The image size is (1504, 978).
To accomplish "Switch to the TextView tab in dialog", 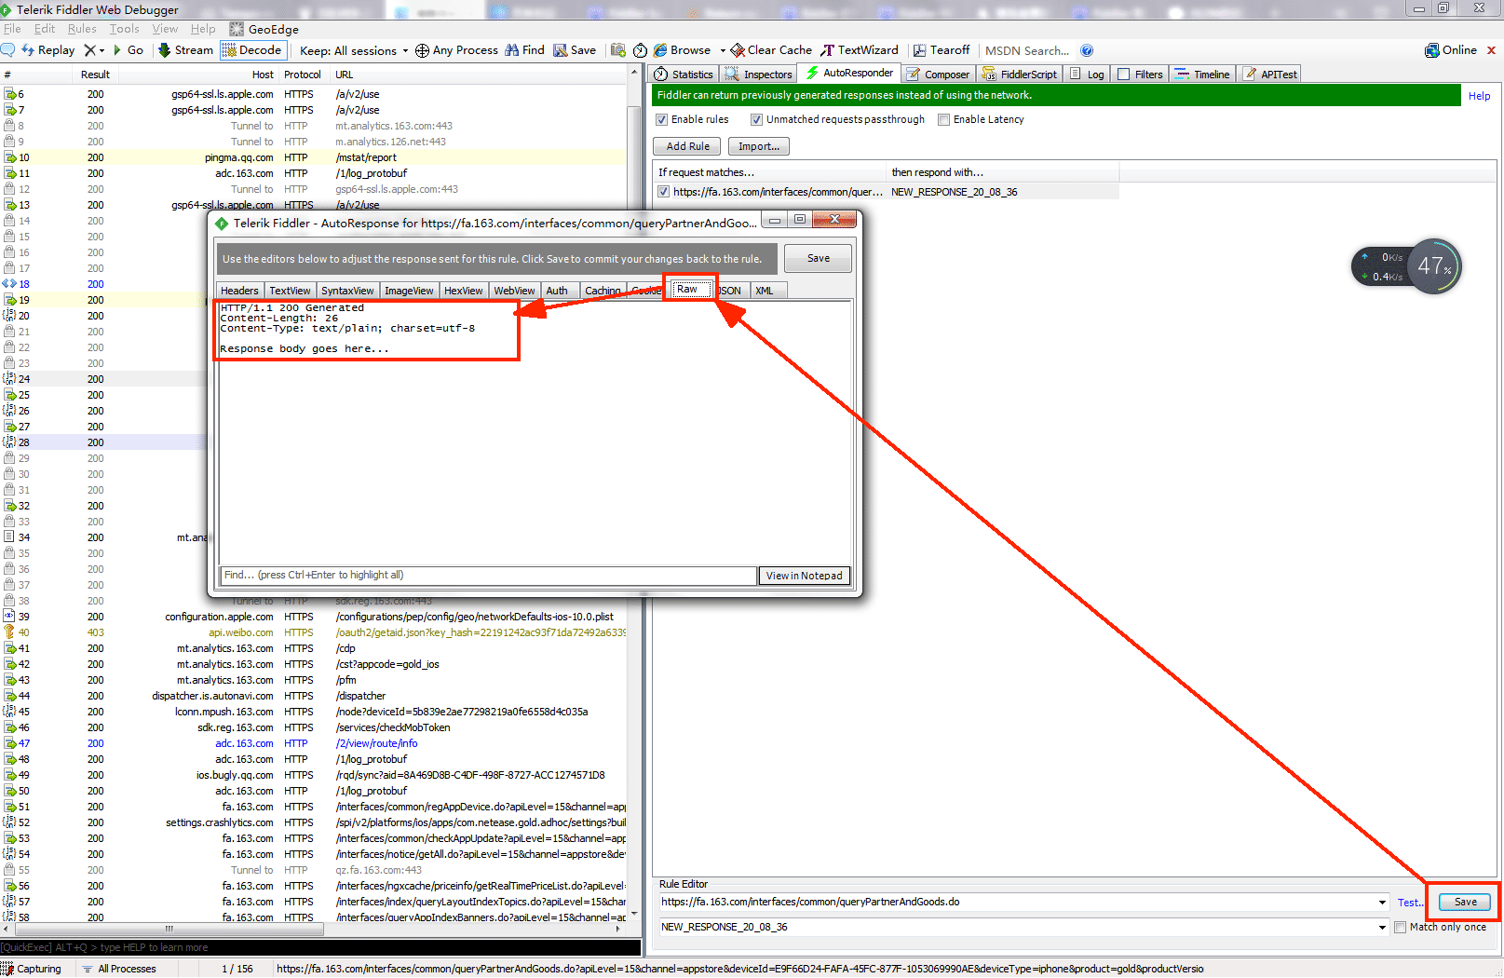I will pyautogui.click(x=291, y=291).
